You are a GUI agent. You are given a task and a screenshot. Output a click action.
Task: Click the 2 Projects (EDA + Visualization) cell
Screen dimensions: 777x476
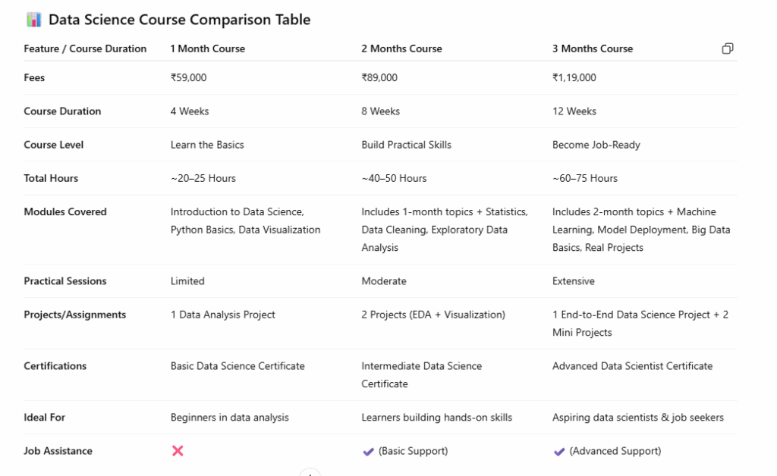pos(433,315)
